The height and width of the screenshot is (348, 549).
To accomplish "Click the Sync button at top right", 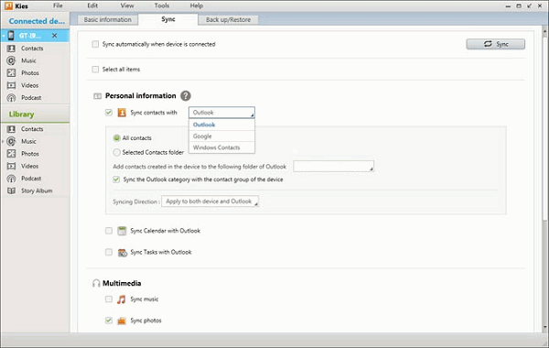I will coord(495,44).
